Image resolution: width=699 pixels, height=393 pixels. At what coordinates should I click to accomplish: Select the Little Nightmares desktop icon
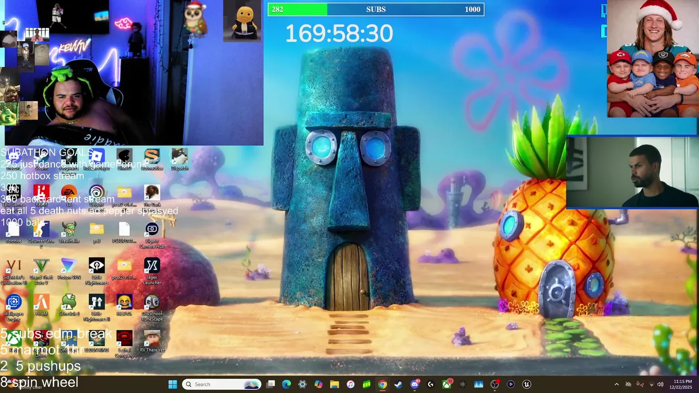point(97,272)
